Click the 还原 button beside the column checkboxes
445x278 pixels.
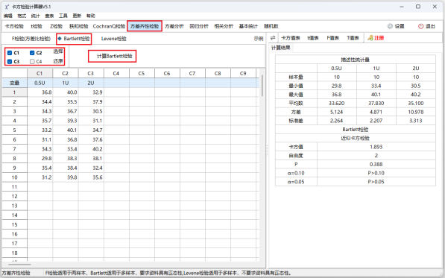pos(58,61)
